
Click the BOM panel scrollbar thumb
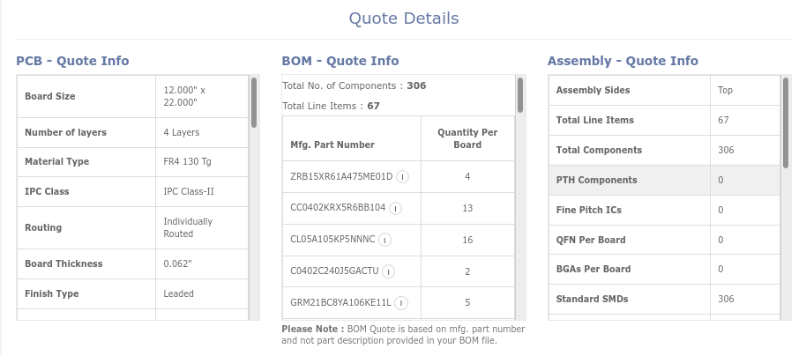[520, 95]
